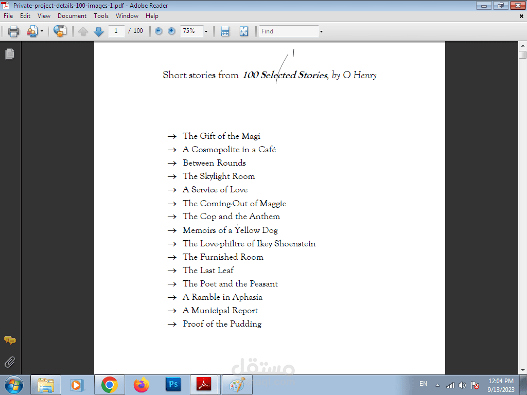Click the Print icon in toolbar

tap(14, 31)
